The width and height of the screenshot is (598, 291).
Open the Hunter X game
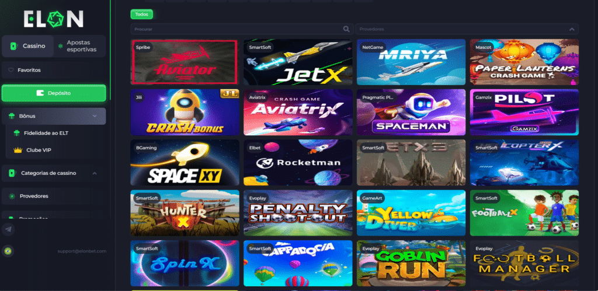click(185, 213)
